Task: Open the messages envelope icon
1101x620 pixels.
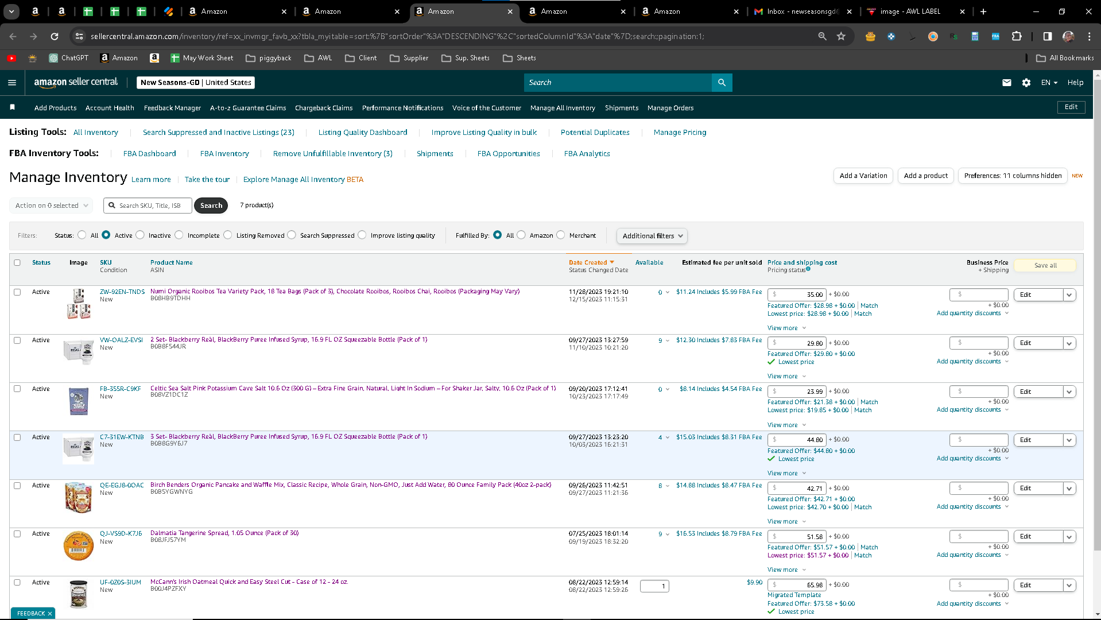Action: 1006,83
